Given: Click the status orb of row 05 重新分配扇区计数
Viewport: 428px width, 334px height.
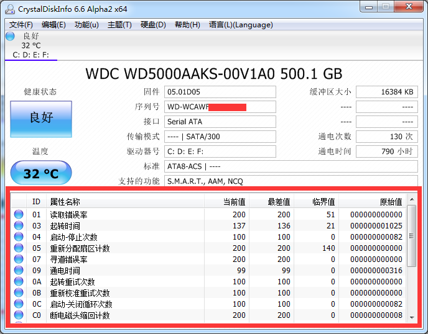Looking at the screenshot, I should tap(19, 248).
